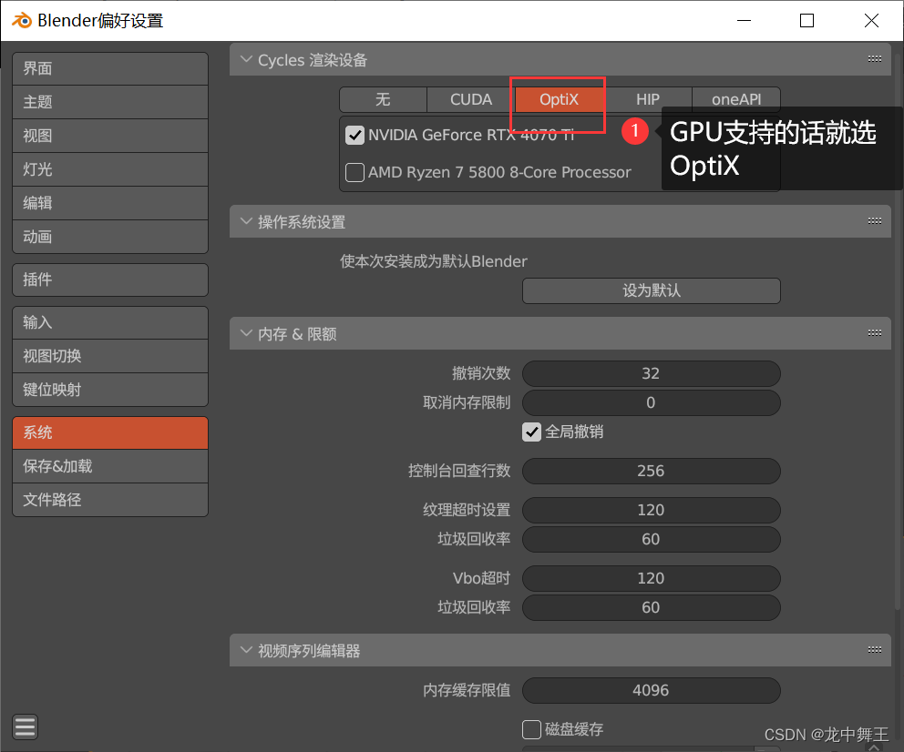Select the OptiX render device tab
The image size is (904, 752).
[x=559, y=99]
